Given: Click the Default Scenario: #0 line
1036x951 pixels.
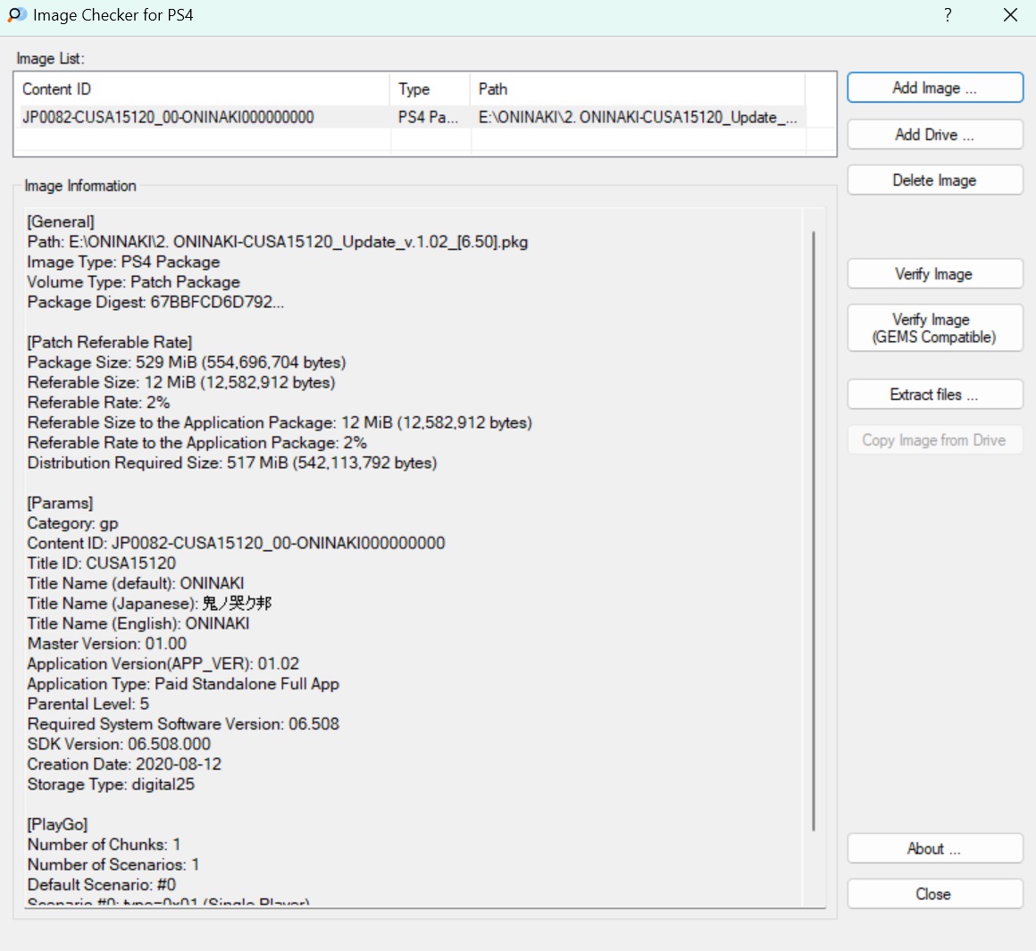Looking at the screenshot, I should [x=102, y=885].
